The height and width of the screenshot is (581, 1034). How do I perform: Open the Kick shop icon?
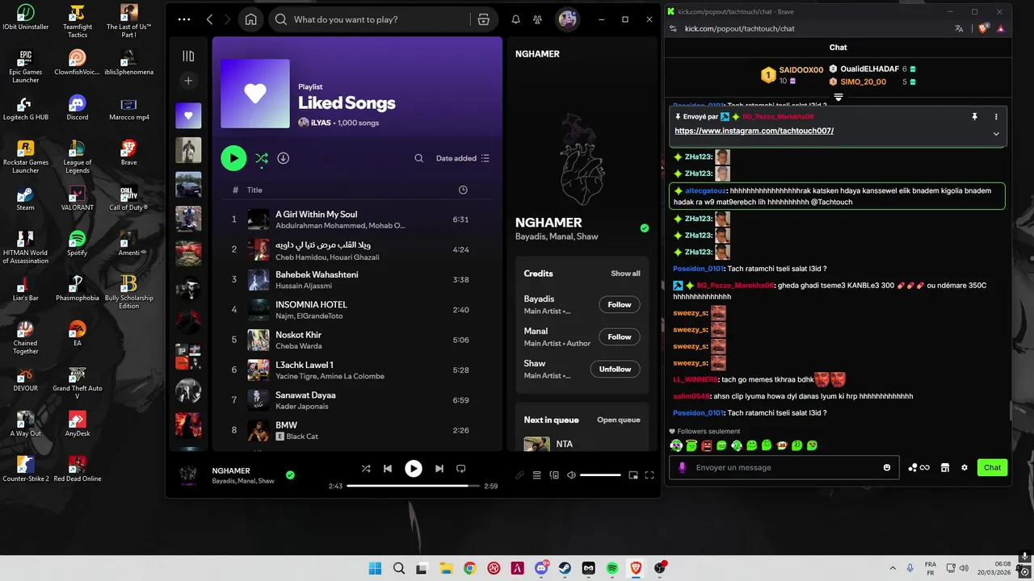pos(944,467)
